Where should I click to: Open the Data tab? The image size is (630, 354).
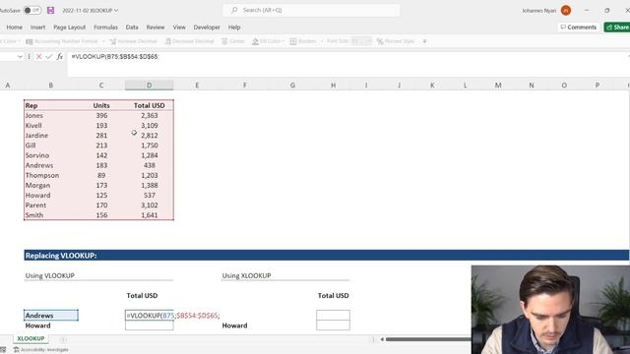click(x=132, y=28)
